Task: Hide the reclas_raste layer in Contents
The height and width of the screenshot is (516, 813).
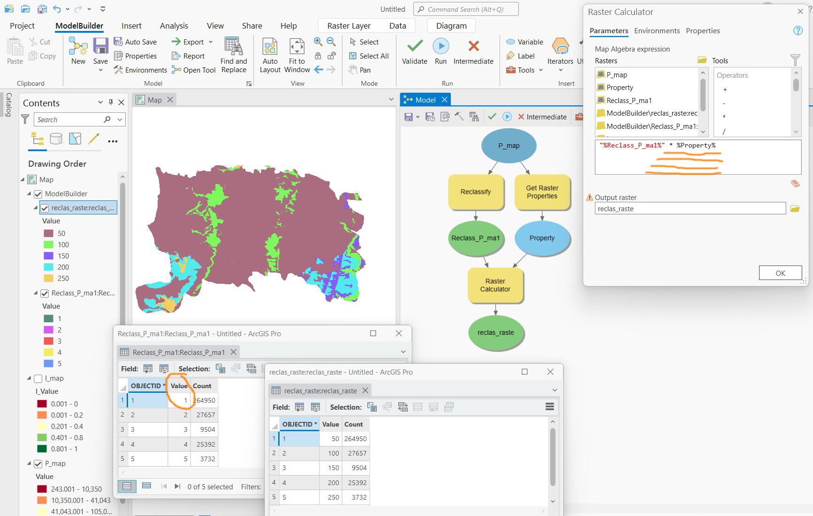Action: coord(44,208)
